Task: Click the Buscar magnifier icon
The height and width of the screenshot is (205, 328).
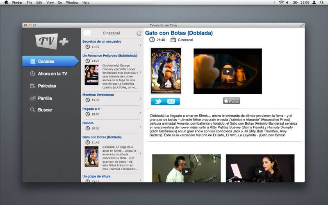Action: (x=32, y=110)
